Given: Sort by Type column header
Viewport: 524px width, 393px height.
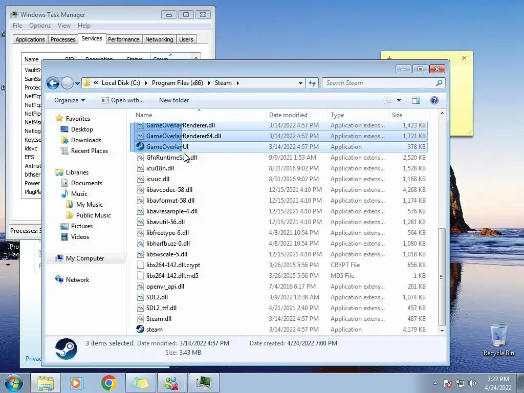Looking at the screenshot, I should pyautogui.click(x=358, y=115).
